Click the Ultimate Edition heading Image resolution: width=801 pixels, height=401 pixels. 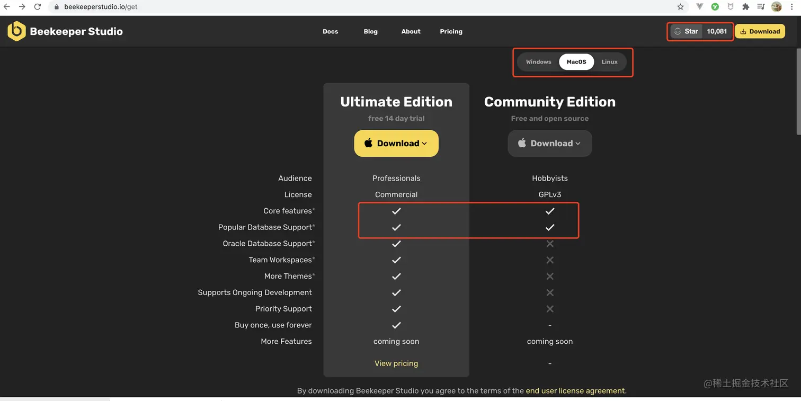396,102
